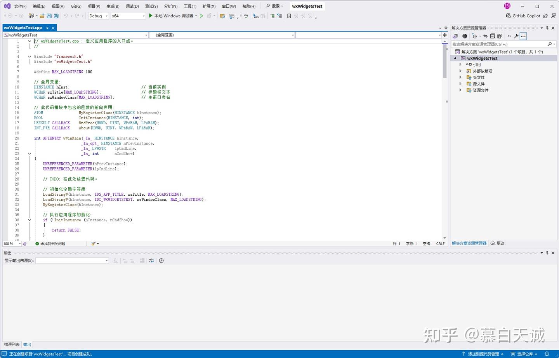Open the x64 platform dropdown

(128, 16)
